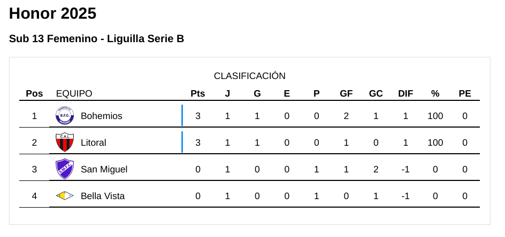Click the Honor 2025 page heading
The image size is (505, 237).
click(x=52, y=14)
